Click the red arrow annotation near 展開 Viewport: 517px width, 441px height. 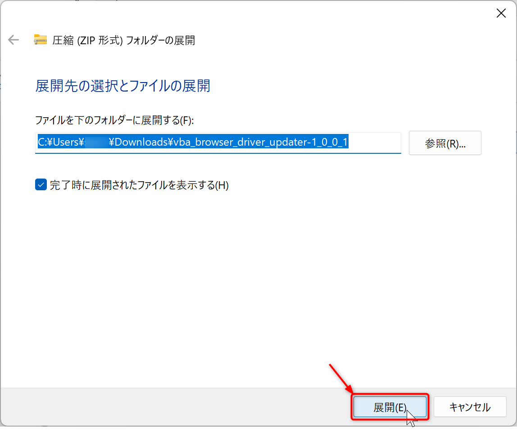[340, 378]
